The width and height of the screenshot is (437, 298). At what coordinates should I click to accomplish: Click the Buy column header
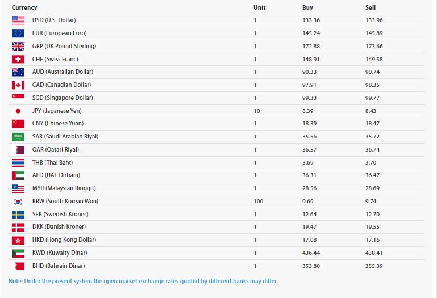tap(307, 7)
